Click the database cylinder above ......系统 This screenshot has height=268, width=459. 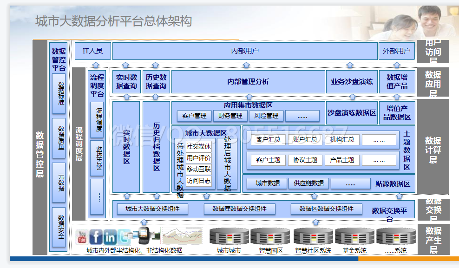396,236
